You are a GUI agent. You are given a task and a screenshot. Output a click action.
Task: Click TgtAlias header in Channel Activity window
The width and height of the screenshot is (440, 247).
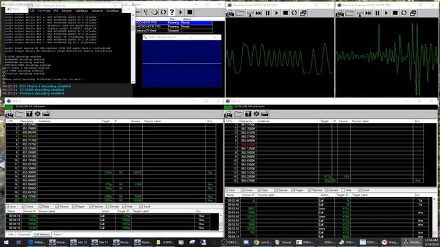81,11
